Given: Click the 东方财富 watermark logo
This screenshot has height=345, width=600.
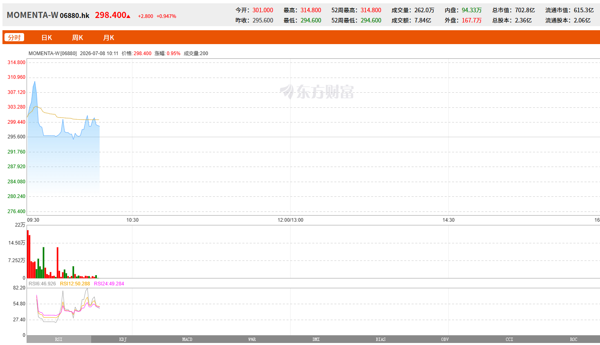Looking at the screenshot, I should click(x=317, y=91).
